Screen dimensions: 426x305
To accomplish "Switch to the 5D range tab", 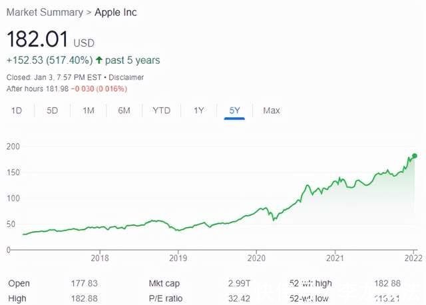I will pos(52,111).
